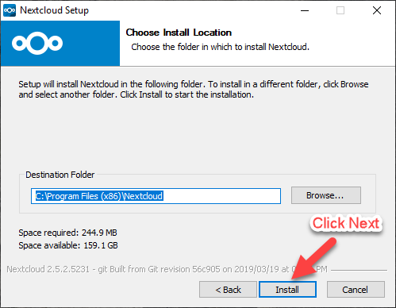Click the Destination Folder group label
This screenshot has width=396, height=308.
click(60, 175)
